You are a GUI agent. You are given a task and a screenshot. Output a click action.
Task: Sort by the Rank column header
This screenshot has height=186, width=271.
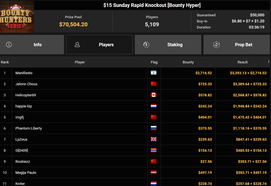point(5,62)
